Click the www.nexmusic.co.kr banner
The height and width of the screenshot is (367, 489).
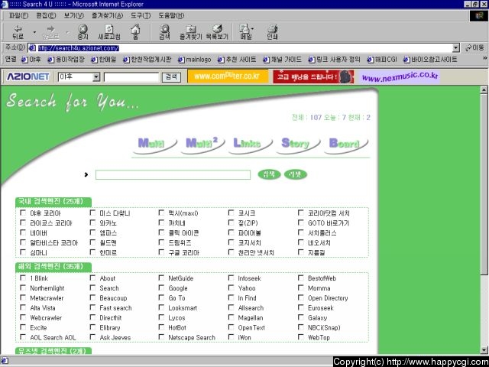click(x=400, y=76)
